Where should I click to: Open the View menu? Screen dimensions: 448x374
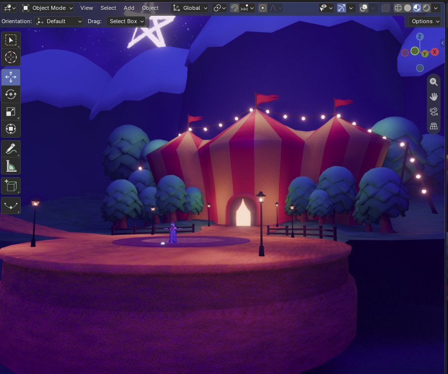[87, 8]
